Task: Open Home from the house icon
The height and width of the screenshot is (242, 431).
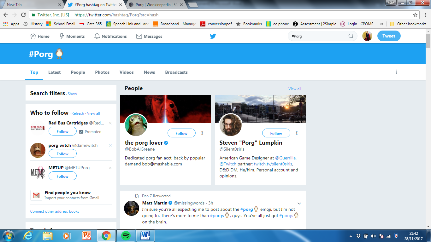Action: 40,36
